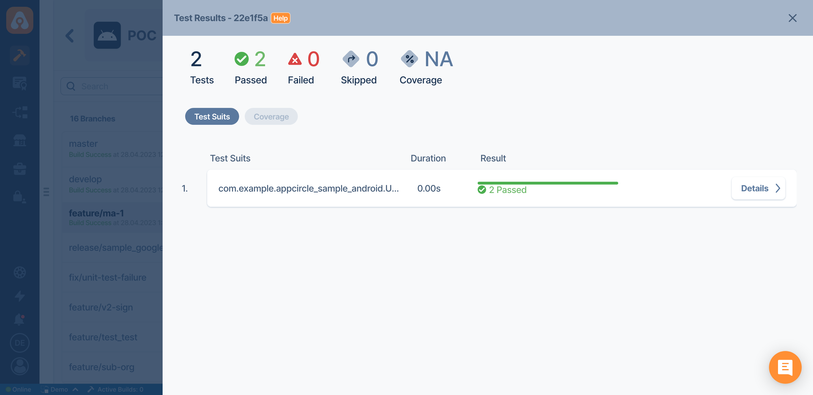The image size is (813, 395).
Task: Select the feature/test_test branch
Action: pos(113,337)
